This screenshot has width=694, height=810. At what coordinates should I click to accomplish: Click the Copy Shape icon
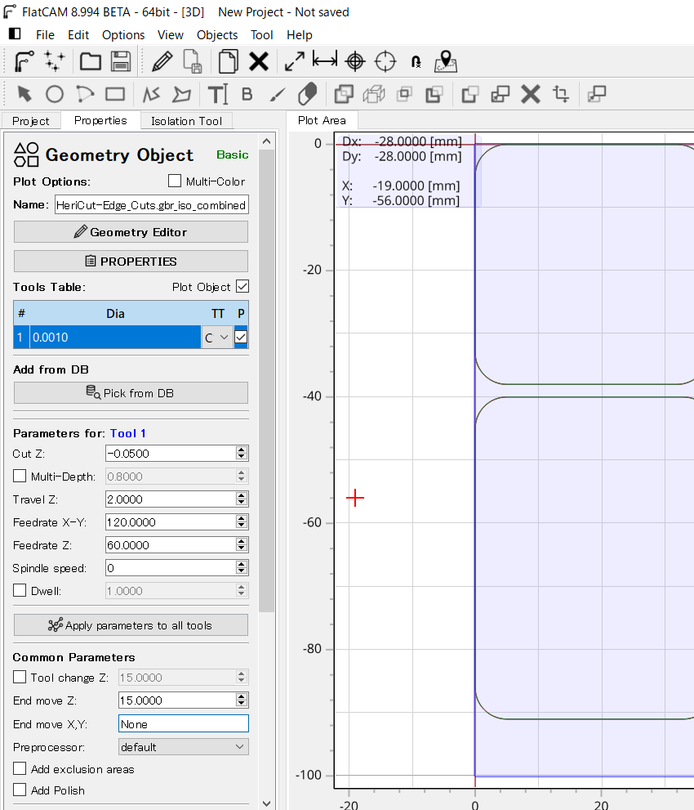(x=500, y=94)
